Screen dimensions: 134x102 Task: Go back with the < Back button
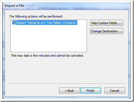coord(69,91)
